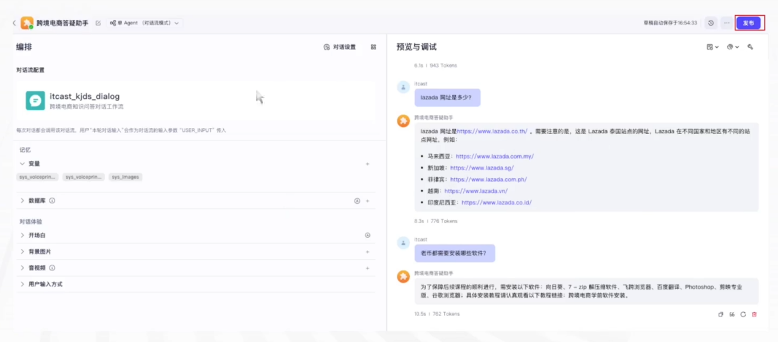The width and height of the screenshot is (778, 342).
Task: Click the auto-add circle icon in 数据库 row
Action: click(357, 201)
